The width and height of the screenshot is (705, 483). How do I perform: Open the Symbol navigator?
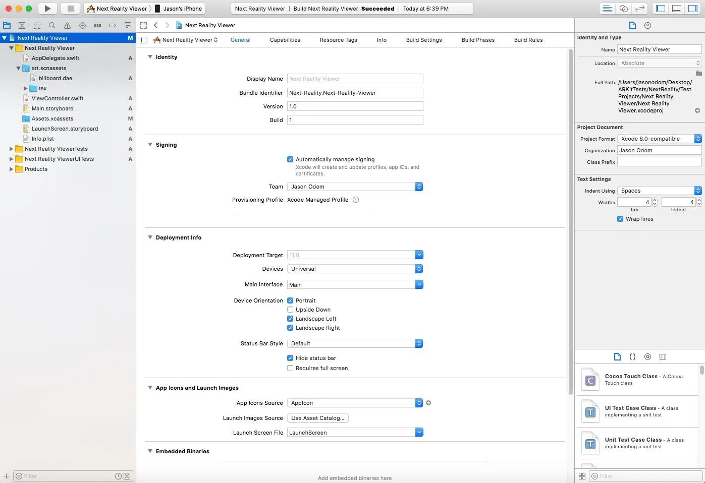pyautogui.click(x=37, y=25)
